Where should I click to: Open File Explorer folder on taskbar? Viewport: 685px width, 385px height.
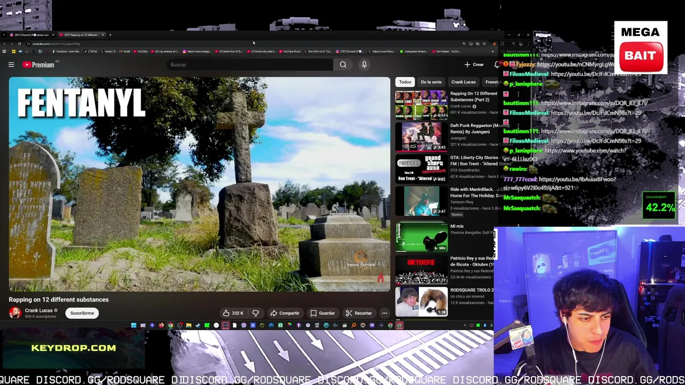click(188, 325)
